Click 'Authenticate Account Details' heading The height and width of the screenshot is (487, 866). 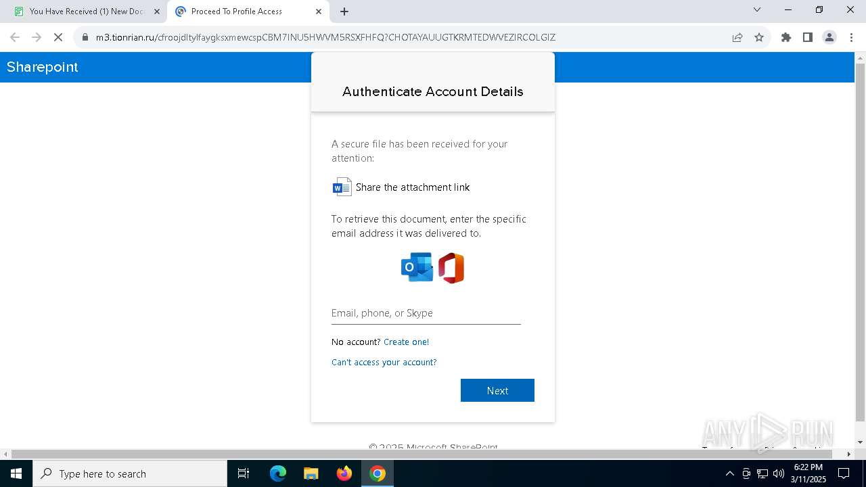click(x=433, y=91)
